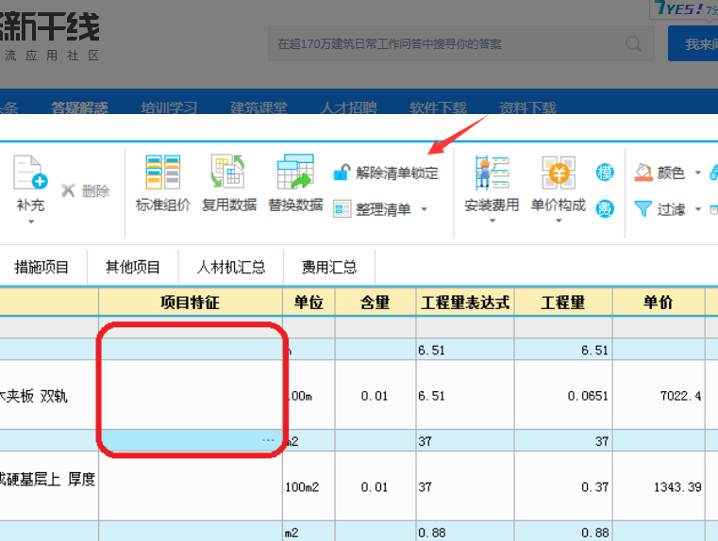Click the search magnifier icon
Image resolution: width=718 pixels, height=541 pixels.
point(633,44)
